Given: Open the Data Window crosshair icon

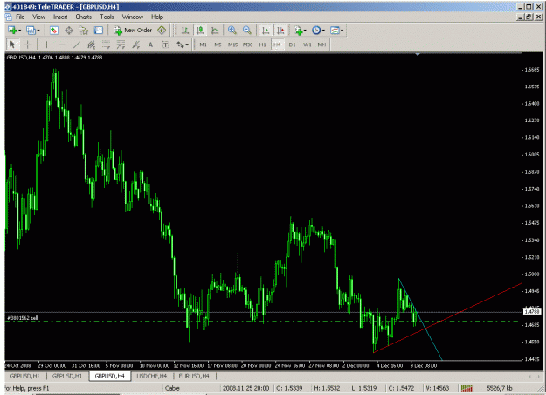Looking at the screenshot, I should point(69,31).
